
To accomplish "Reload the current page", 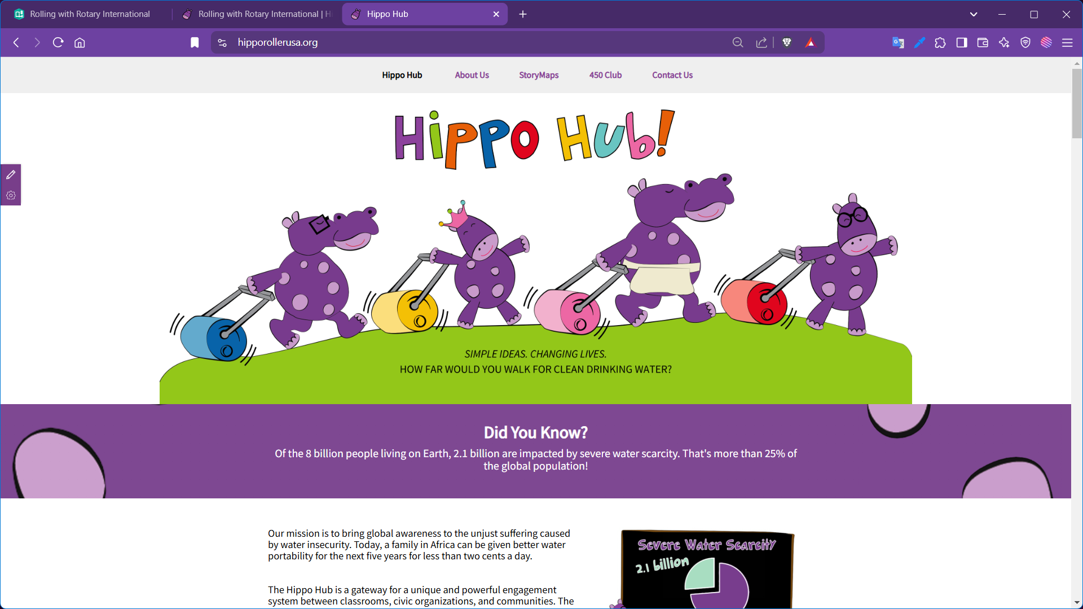I will tap(58, 42).
